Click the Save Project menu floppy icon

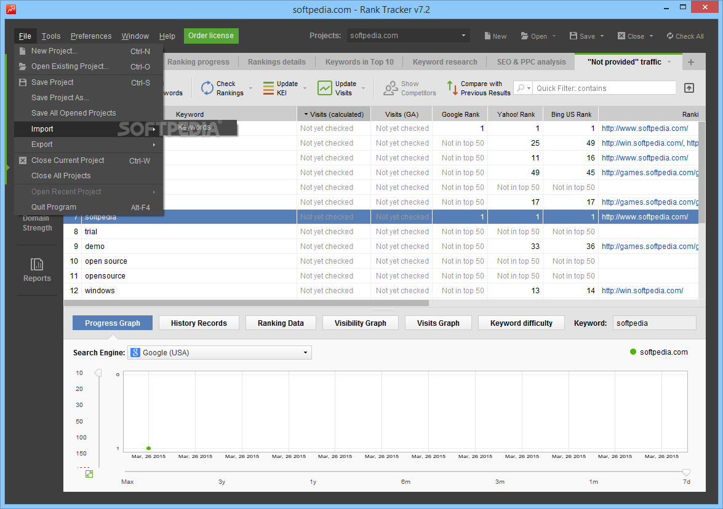click(x=22, y=82)
